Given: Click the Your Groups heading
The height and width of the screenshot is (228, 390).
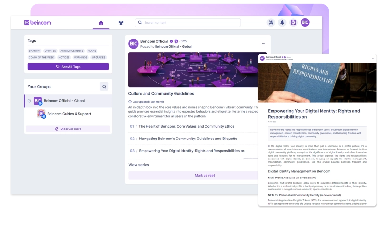Looking at the screenshot, I should [39, 87].
